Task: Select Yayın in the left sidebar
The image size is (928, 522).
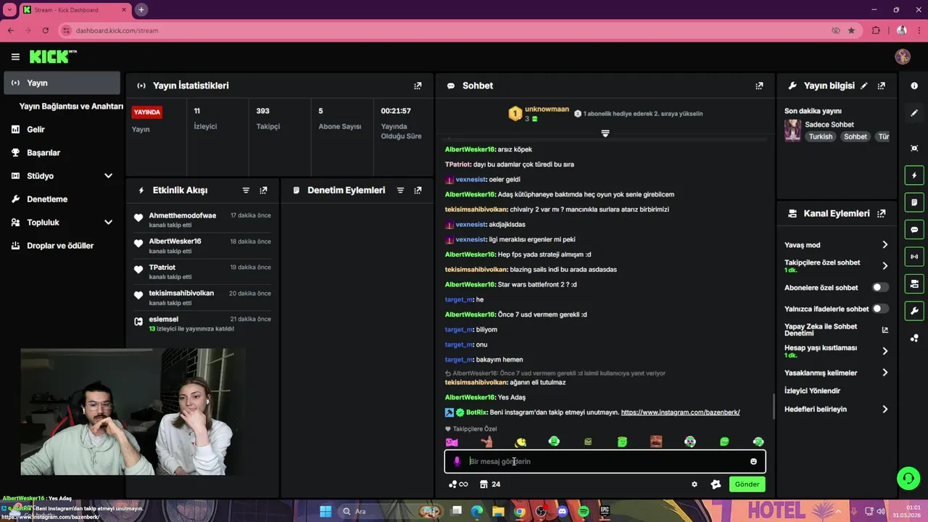Action: coord(62,83)
